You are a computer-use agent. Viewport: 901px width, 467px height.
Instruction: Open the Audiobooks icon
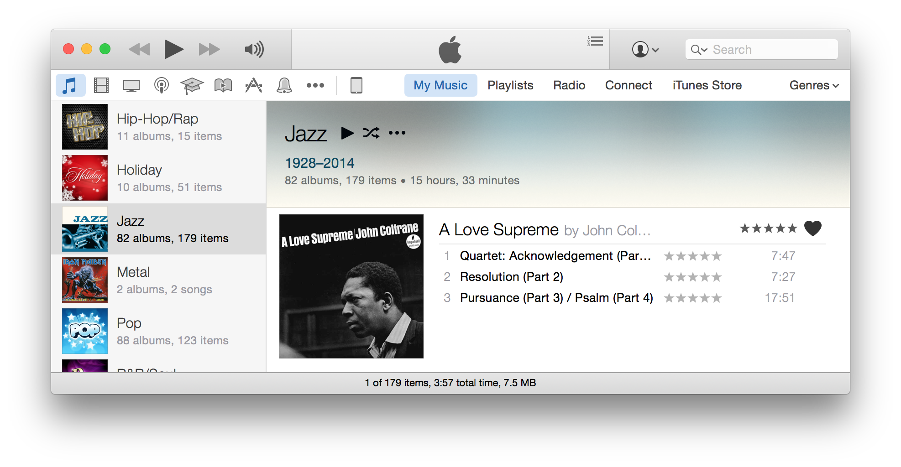[x=223, y=85]
